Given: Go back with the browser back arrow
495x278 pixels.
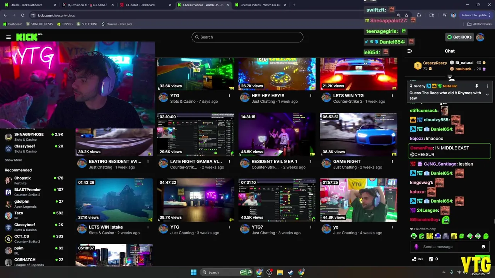Looking at the screenshot, I should tap(5, 15).
